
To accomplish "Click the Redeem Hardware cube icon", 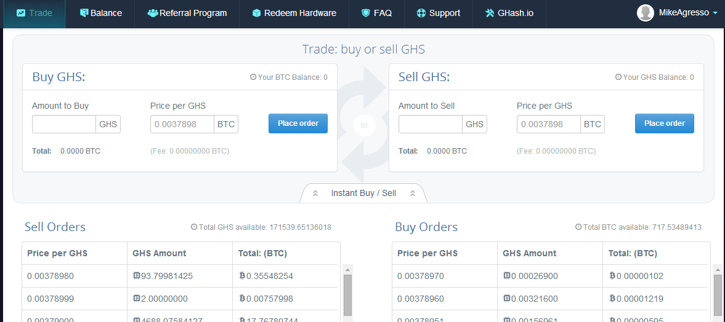I will tap(257, 13).
